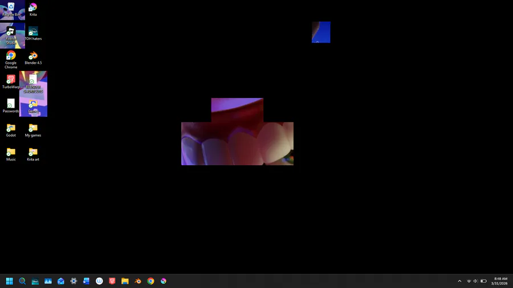Viewport: 513px width, 288px height.
Task: Select the Games folder on the desktop
Action: pyautogui.click(x=33, y=106)
